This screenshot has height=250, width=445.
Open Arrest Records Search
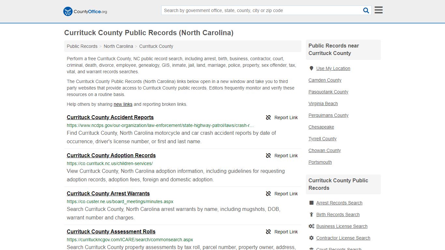tap(339, 203)
